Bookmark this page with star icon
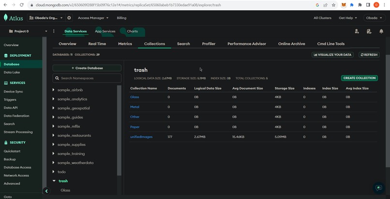This screenshot has width=390, height=199. (x=333, y=5)
